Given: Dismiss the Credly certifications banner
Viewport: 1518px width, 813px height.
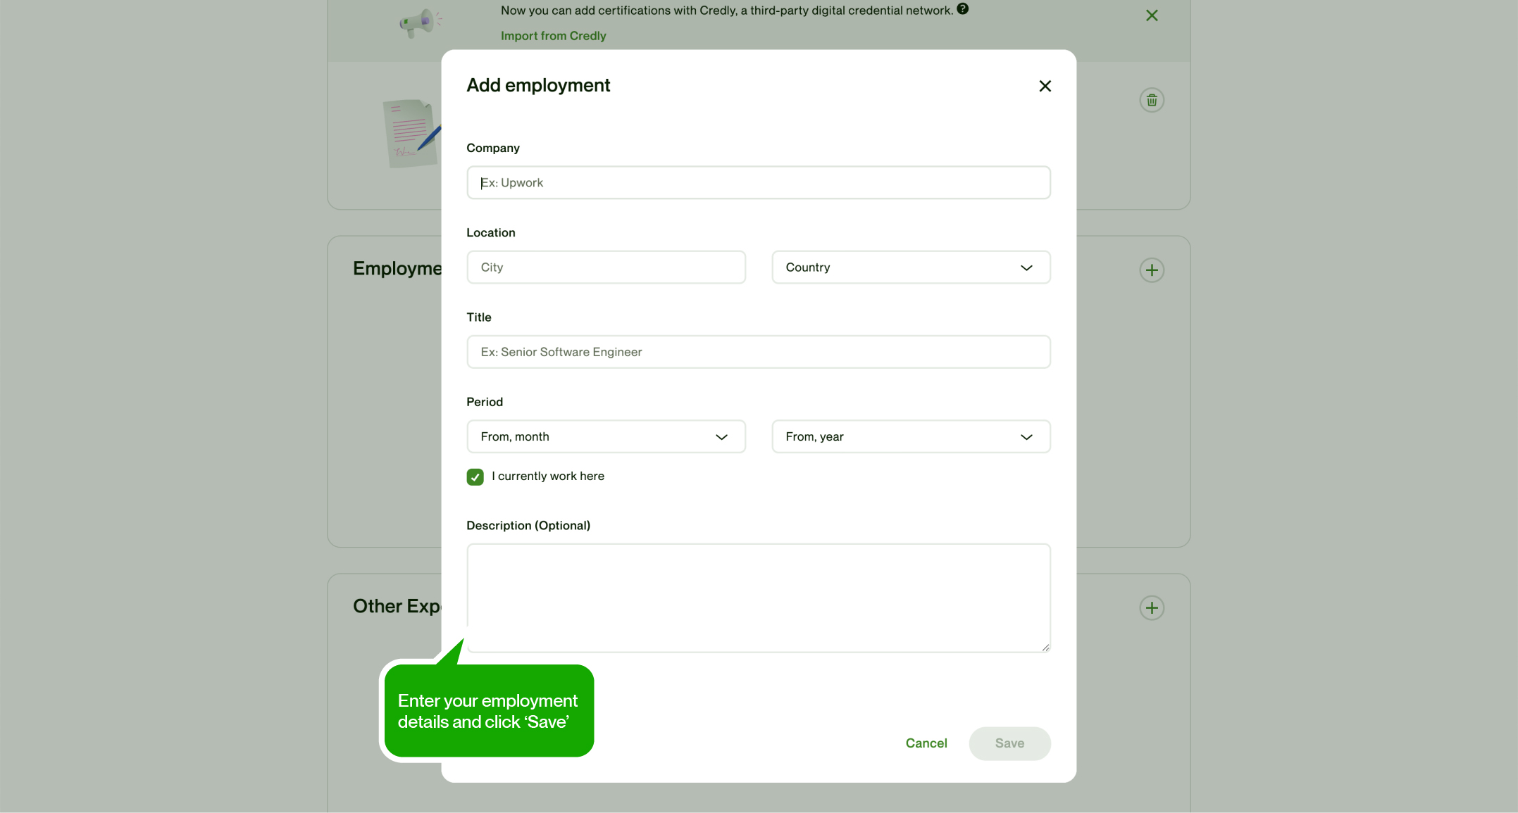Looking at the screenshot, I should pyautogui.click(x=1152, y=15).
